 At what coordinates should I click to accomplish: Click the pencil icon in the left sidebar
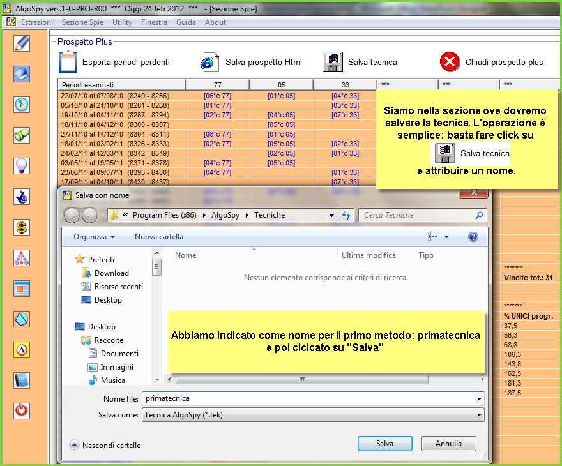coord(22,43)
